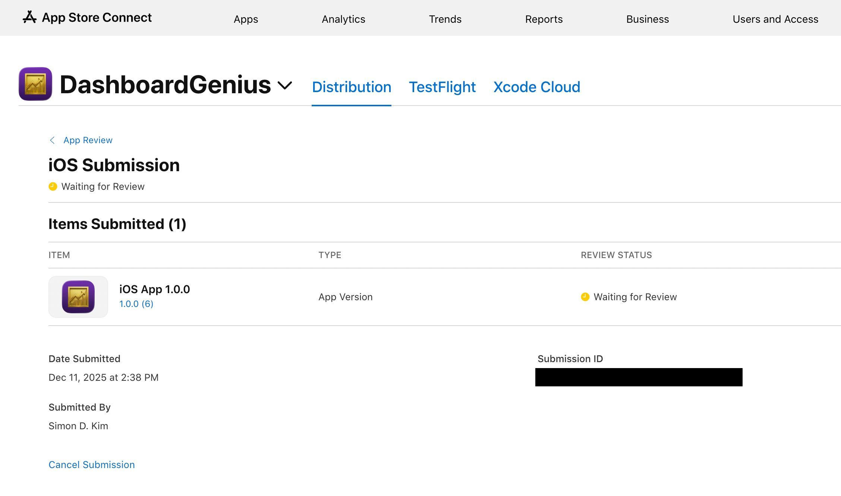Screen dimensions: 841x496
Task: Click yellow status icon in Review Status column
Action: [585, 297]
